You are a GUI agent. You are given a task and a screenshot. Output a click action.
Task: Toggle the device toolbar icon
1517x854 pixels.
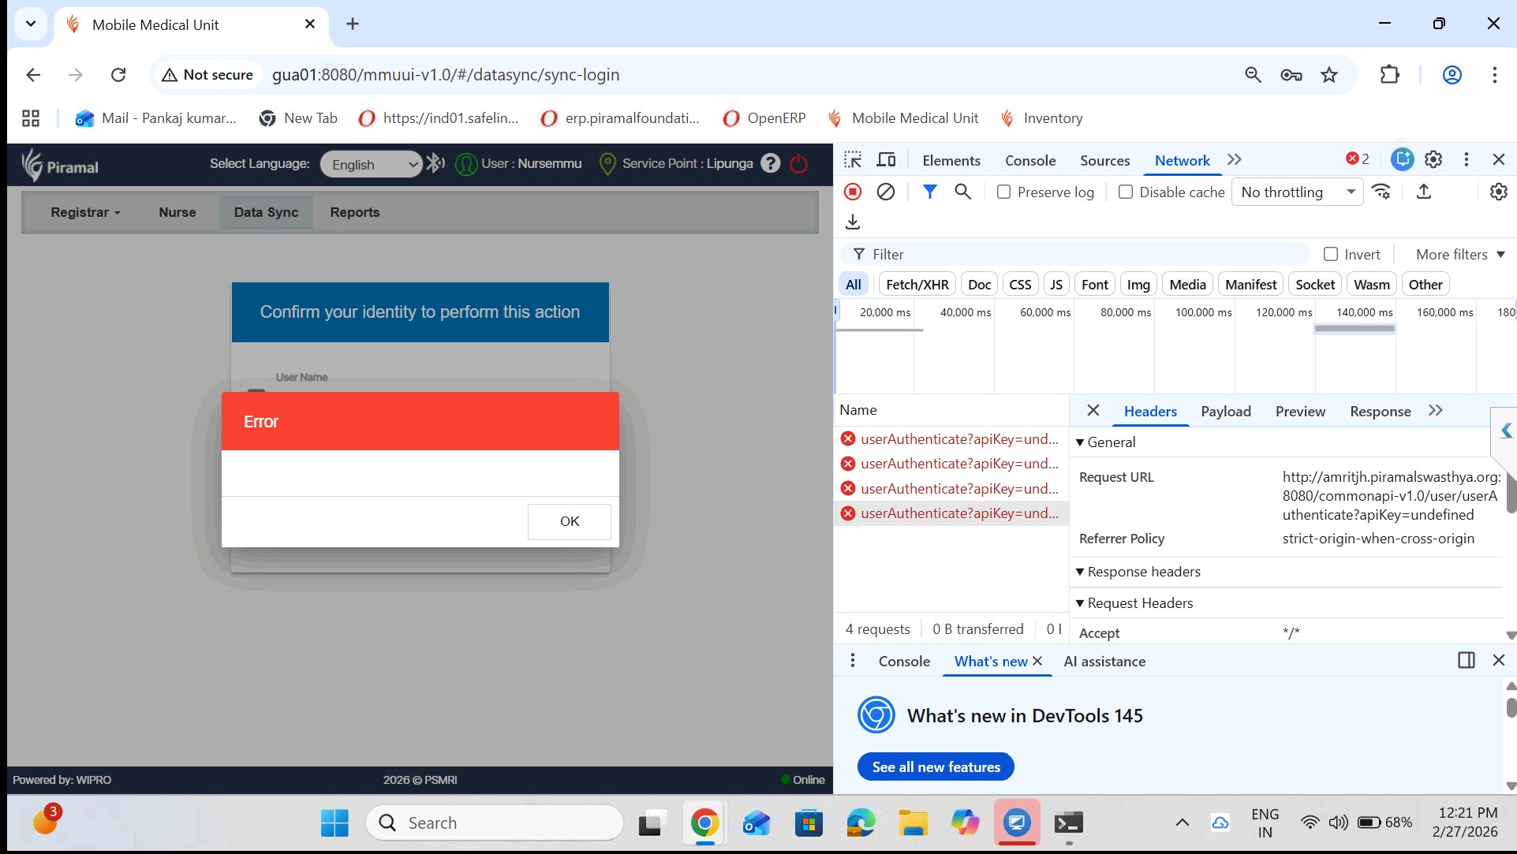coord(887,160)
